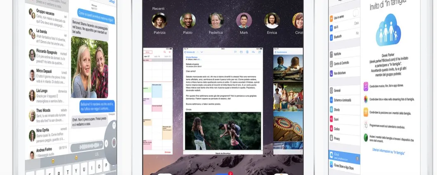Open Privacy settings
Viewport: 437px width, 175px height.
click(x=345, y=138)
